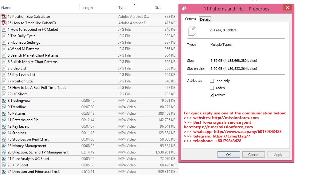The image size is (314, 175).
Task: Uncheck the Archive attribute checkbox
Action: [212, 95]
